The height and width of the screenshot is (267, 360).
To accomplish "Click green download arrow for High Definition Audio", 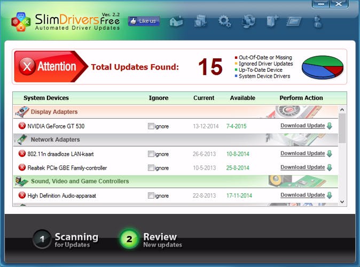I will (330, 195).
